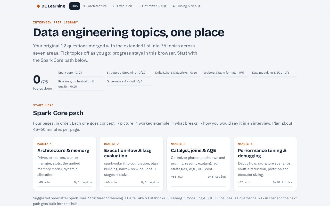Open Module 3 Catalyst, joins & AQE card
The image size is (330, 206).
[x=198, y=164]
